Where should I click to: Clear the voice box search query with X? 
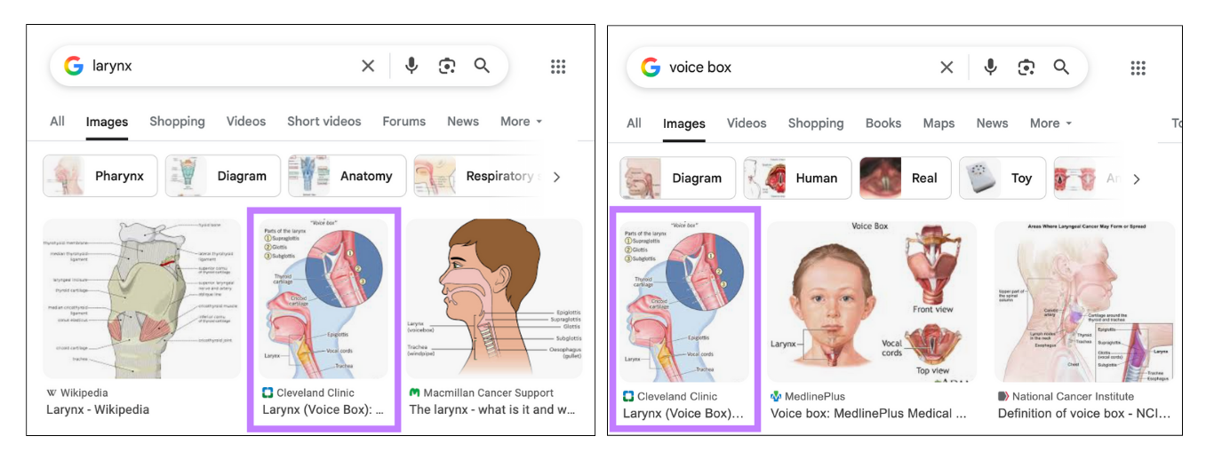tap(946, 67)
